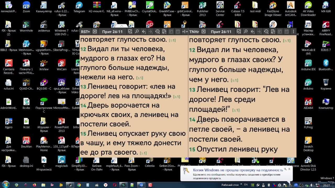335x188 pixels.
Task: Select the 4K Video Downloader icon
Action: [308, 9]
